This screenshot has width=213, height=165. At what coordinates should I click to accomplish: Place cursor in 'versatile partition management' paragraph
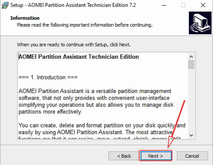[96, 102]
